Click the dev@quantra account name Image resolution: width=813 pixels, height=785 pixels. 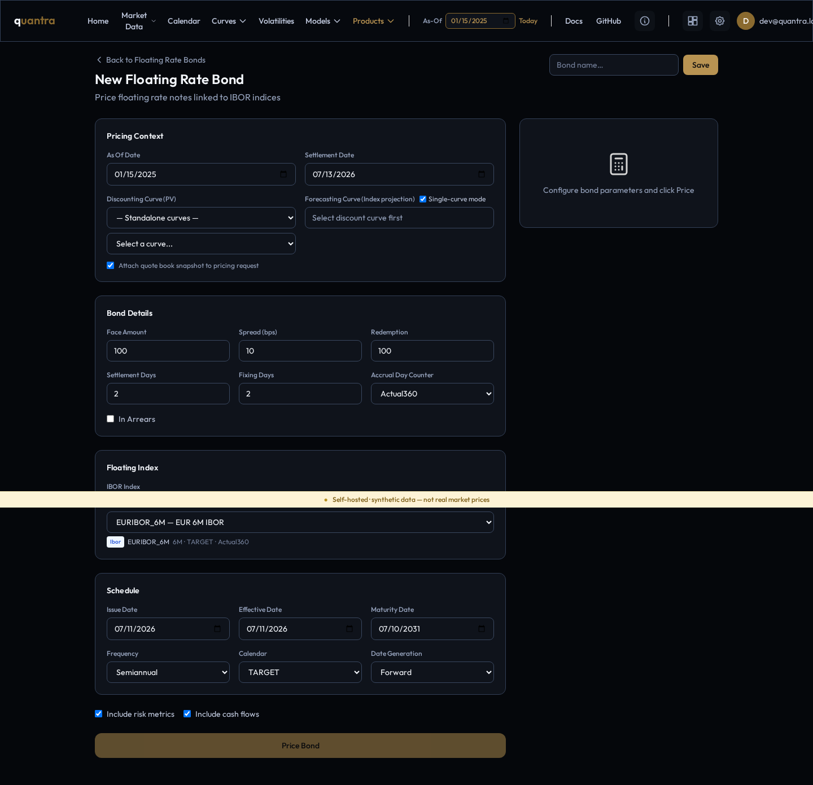coord(786,21)
